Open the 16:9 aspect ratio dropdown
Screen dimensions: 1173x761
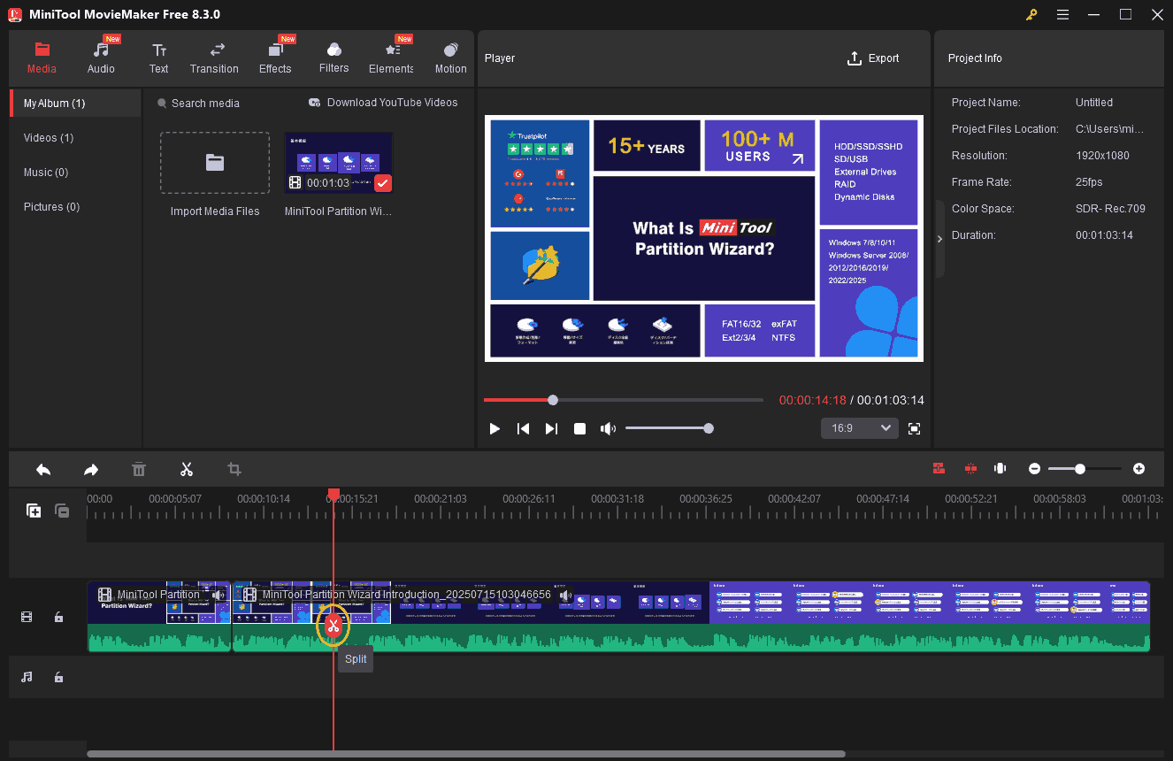[860, 428]
